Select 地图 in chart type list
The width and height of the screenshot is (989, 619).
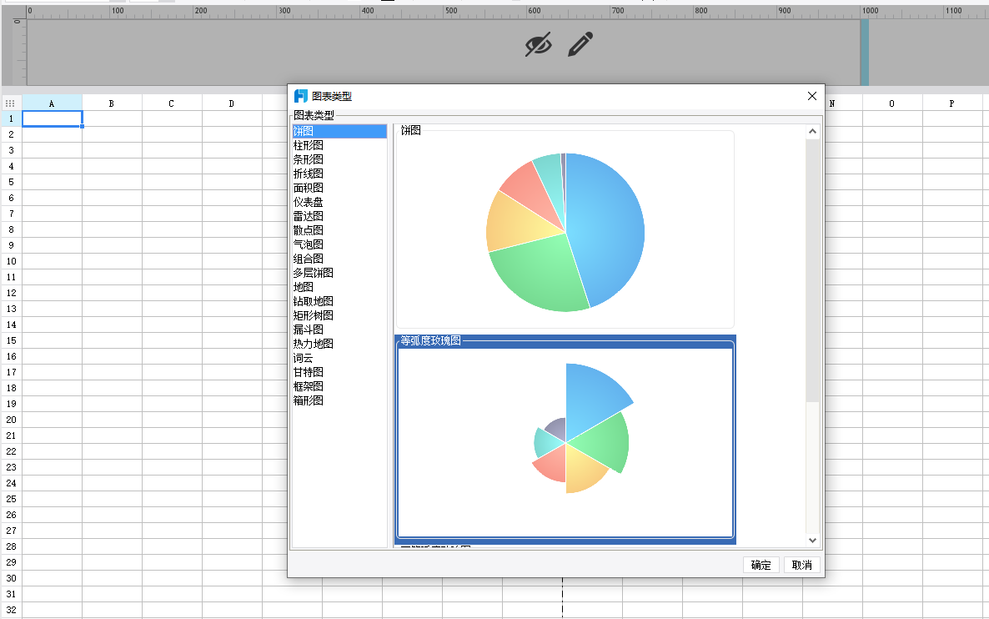[x=339, y=287]
